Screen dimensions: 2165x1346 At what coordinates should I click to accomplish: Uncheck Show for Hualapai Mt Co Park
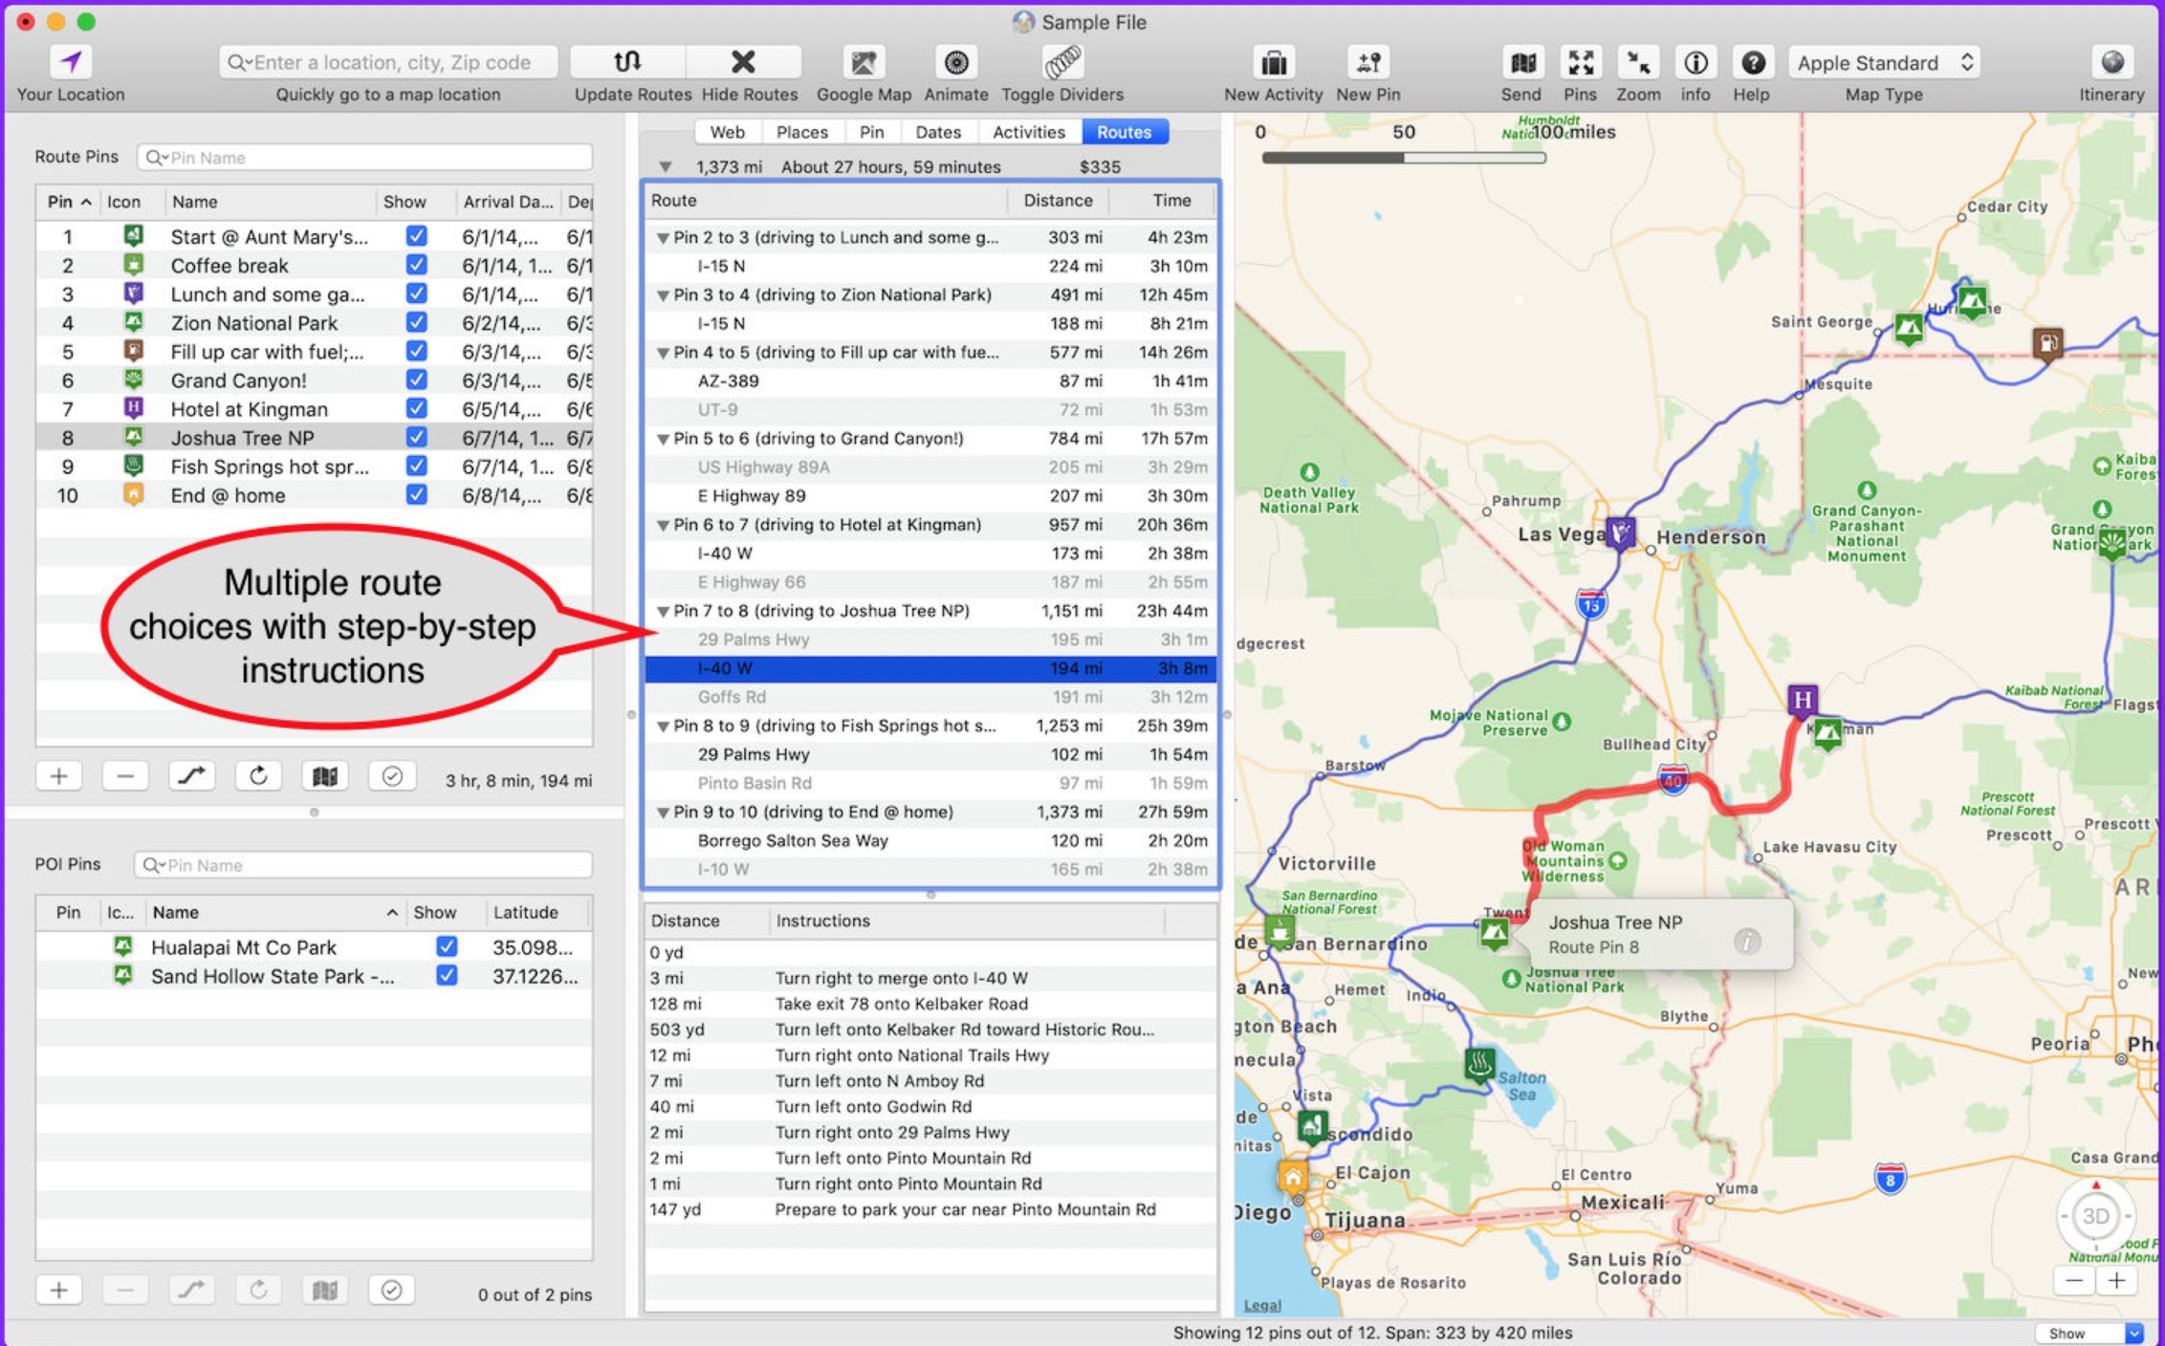click(x=447, y=946)
